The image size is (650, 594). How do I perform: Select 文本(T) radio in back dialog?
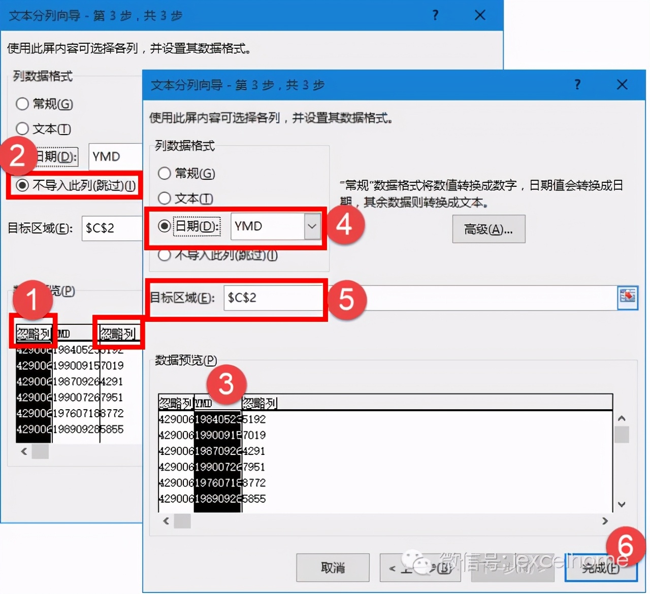click(x=22, y=128)
